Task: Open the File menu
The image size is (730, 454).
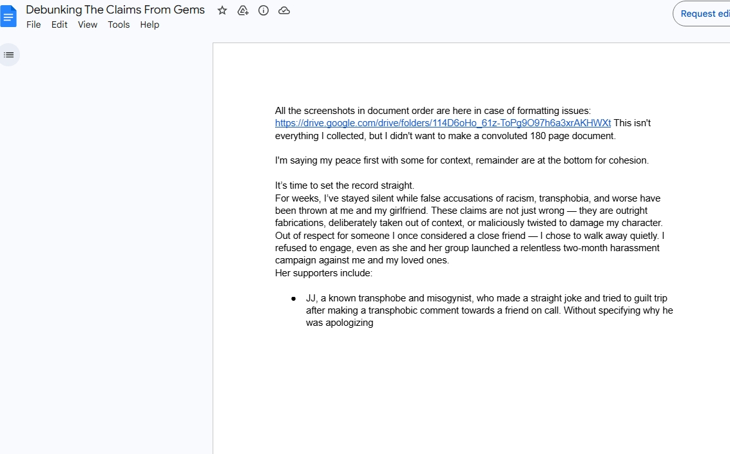Action: pos(34,24)
